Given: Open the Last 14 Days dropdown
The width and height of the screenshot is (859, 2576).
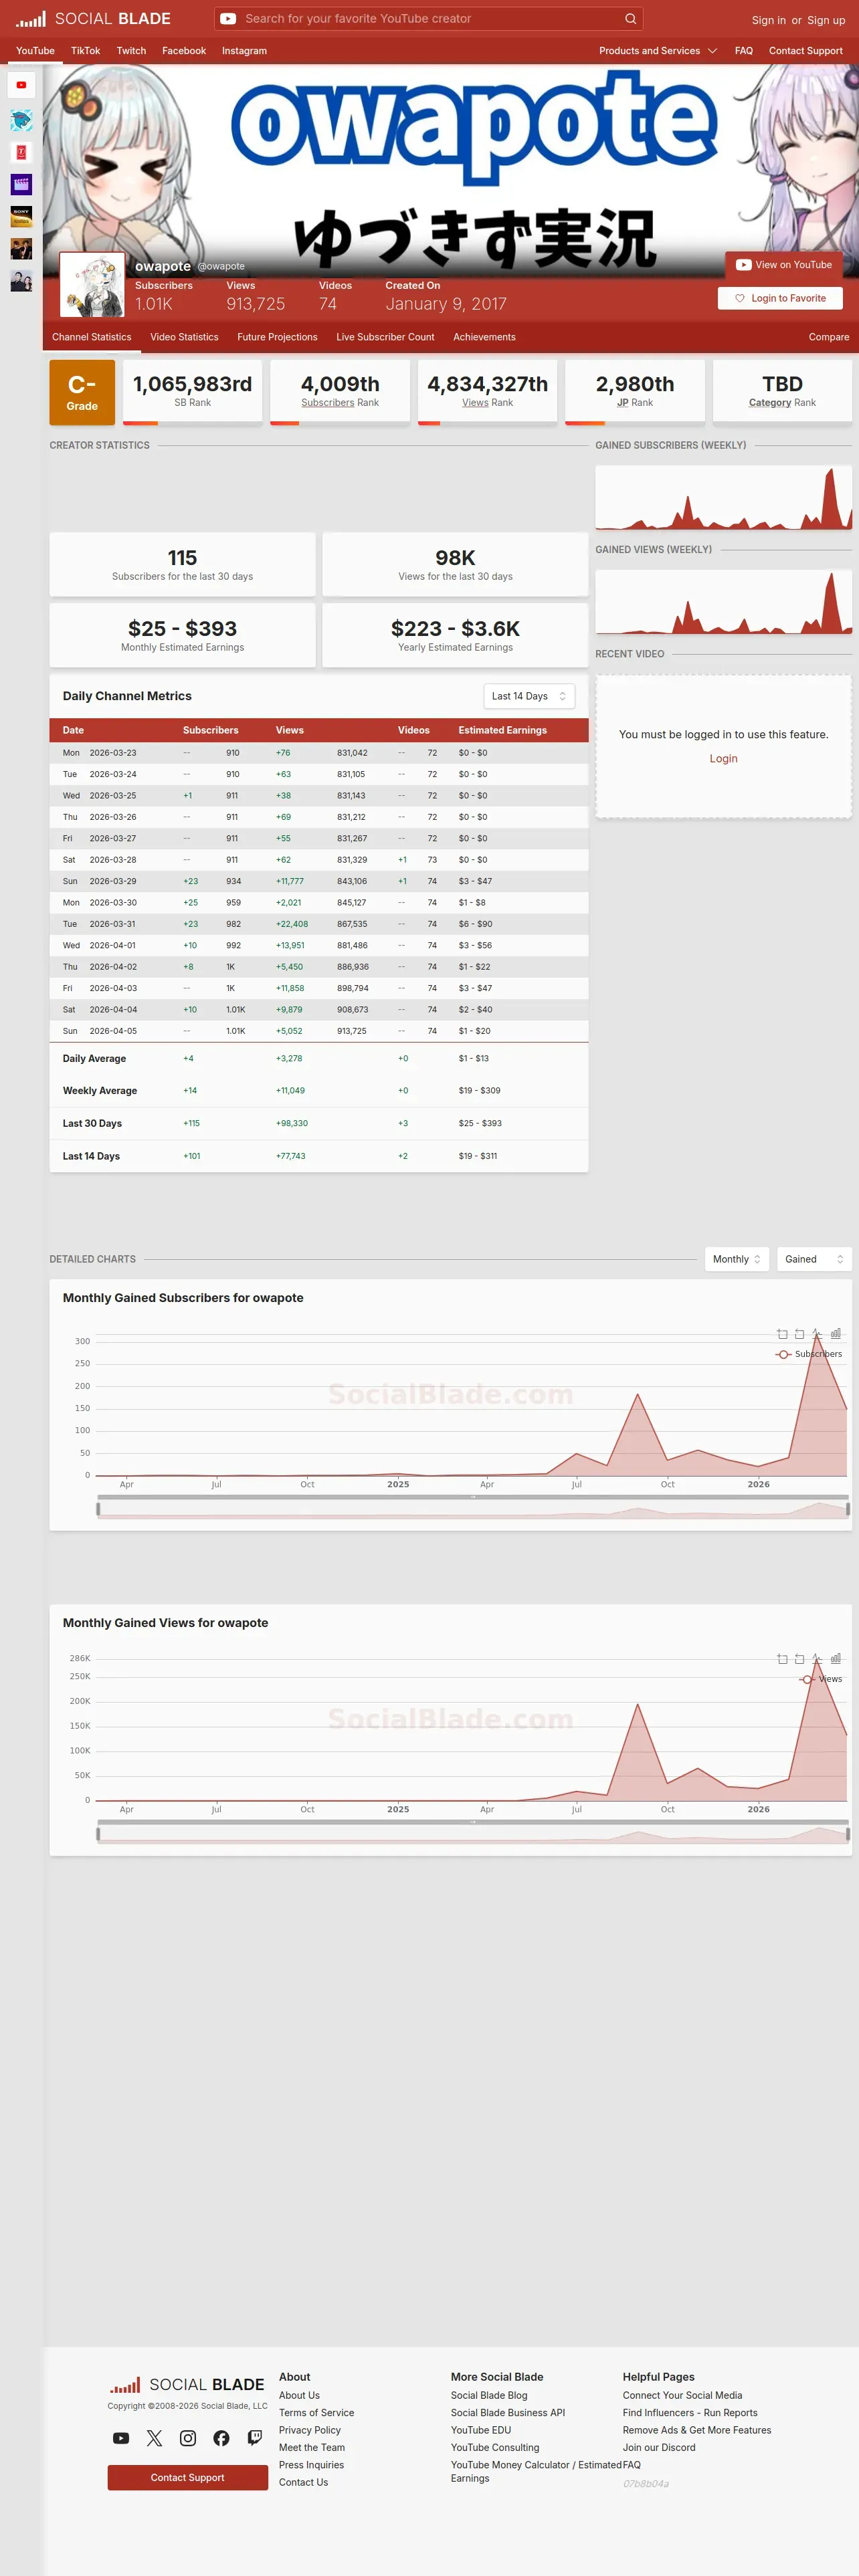Looking at the screenshot, I should tap(529, 696).
